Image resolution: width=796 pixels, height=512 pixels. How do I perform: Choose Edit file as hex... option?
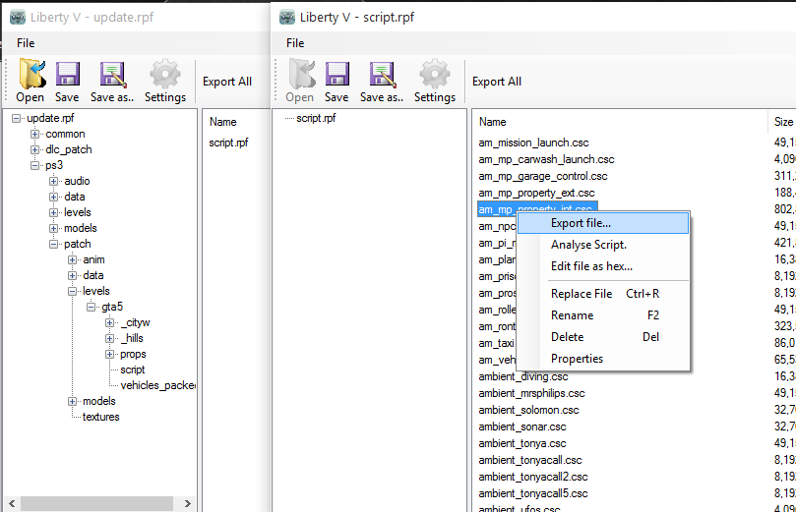591,266
